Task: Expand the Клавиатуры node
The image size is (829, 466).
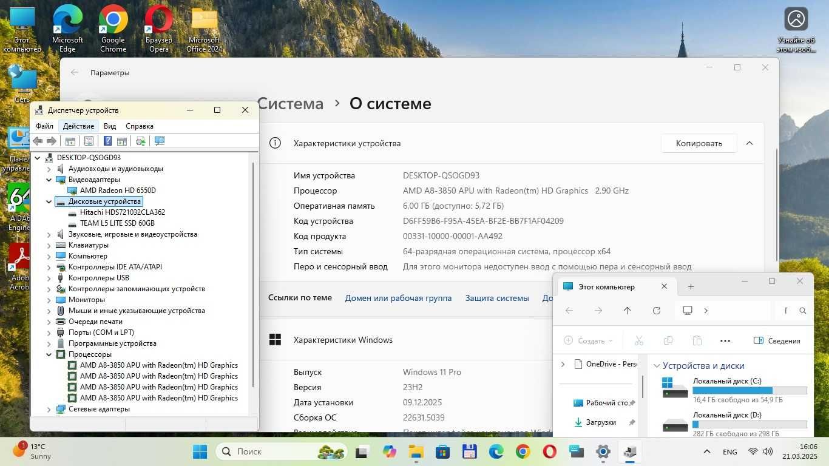Action: coord(49,245)
